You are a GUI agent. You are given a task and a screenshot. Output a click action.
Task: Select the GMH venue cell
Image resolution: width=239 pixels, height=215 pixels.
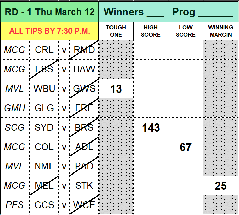point(15,108)
